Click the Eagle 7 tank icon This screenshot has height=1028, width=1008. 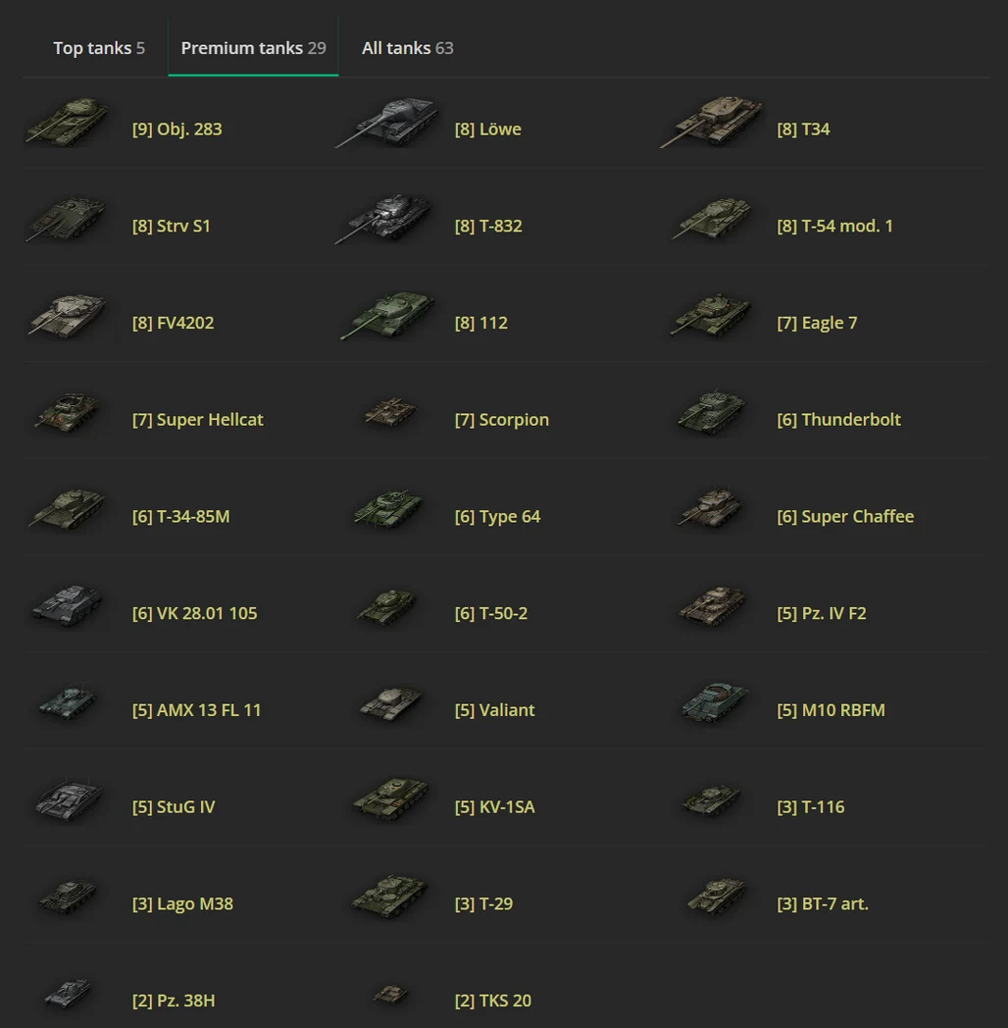711,316
